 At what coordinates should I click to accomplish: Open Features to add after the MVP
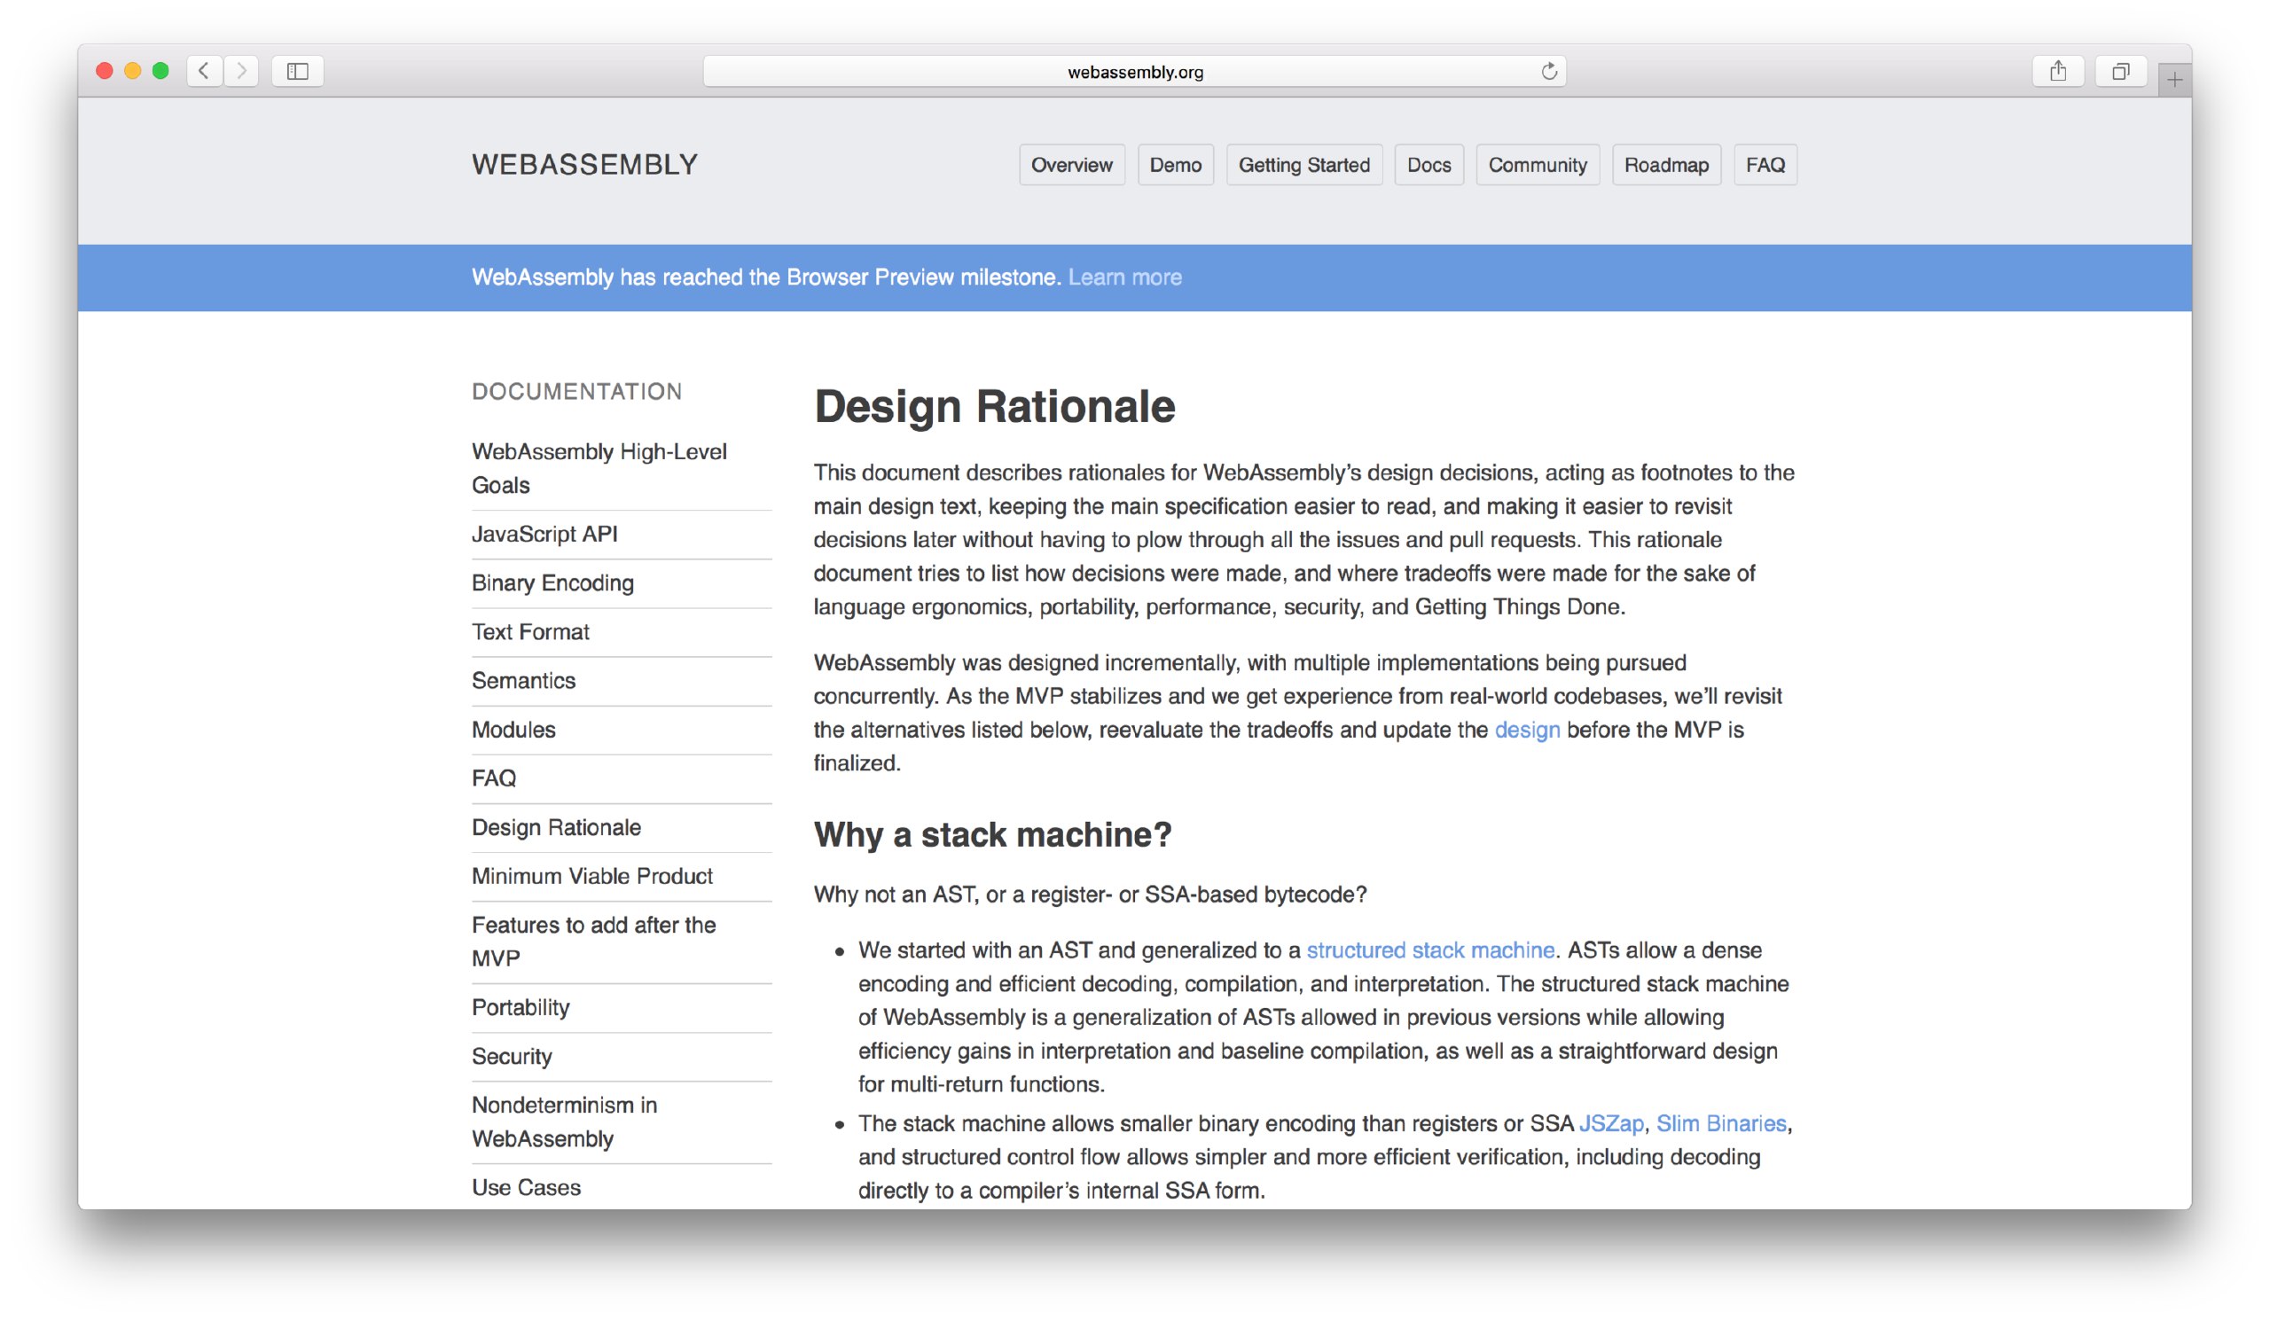point(593,942)
